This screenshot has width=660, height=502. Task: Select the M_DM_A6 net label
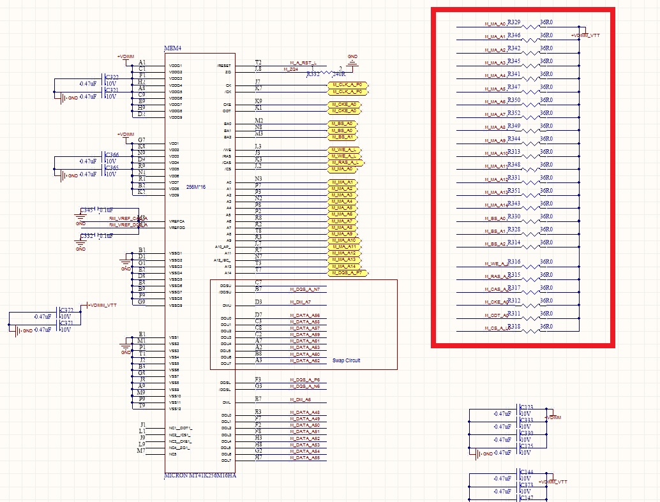tap(300, 400)
